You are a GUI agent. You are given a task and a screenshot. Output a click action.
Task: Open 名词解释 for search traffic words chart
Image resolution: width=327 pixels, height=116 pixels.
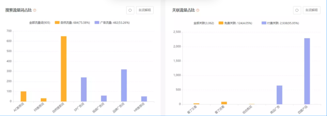pyautogui.click(x=145, y=10)
